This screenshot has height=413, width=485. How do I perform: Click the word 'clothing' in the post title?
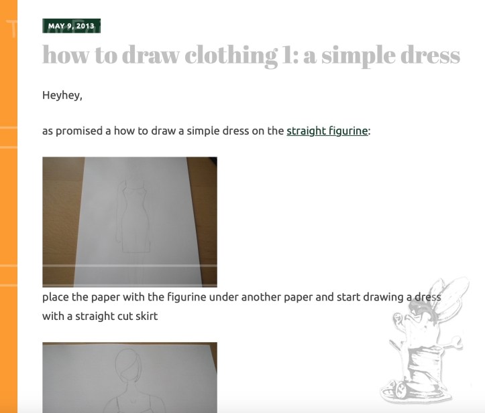tap(231, 55)
